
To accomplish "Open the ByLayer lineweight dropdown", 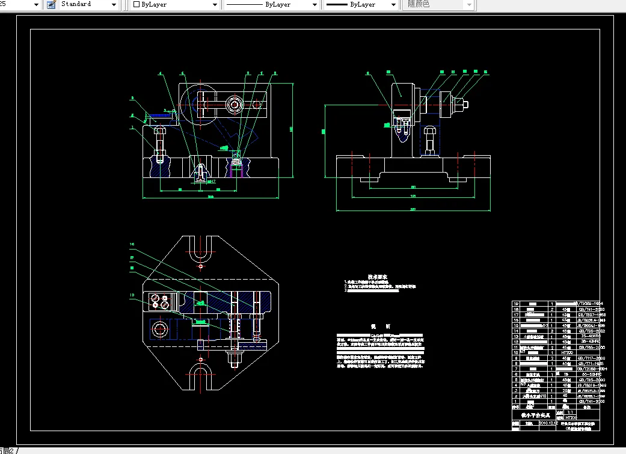I will tap(361, 4).
